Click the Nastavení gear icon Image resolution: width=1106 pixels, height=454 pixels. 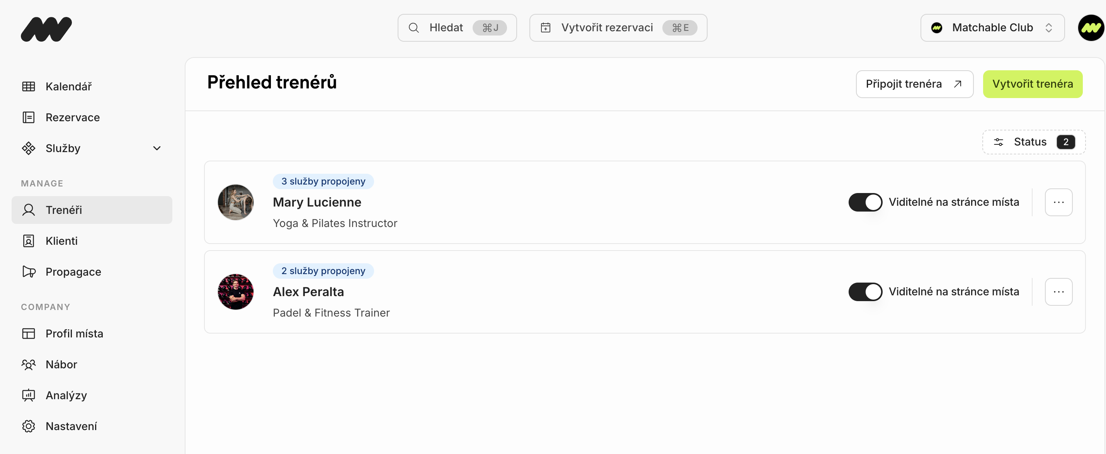coord(28,426)
